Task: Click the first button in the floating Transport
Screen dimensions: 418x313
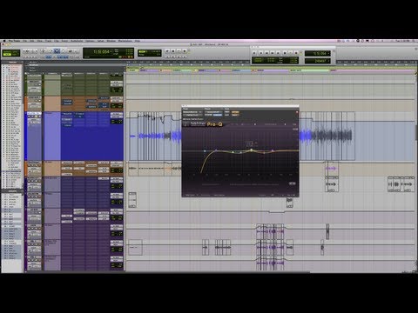Action: 254,53
